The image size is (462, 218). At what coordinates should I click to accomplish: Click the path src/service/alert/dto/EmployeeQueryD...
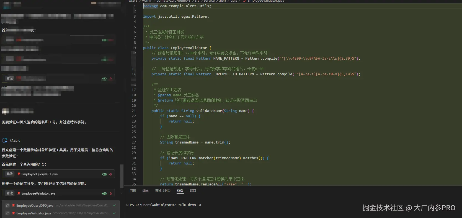tap(82, 206)
